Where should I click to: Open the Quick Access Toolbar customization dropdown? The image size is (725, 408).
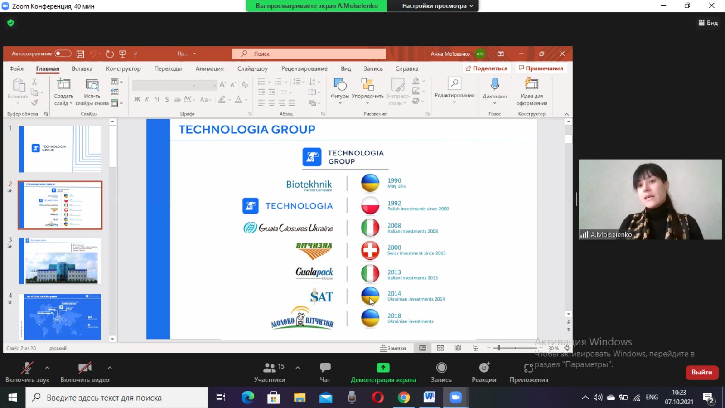135,54
